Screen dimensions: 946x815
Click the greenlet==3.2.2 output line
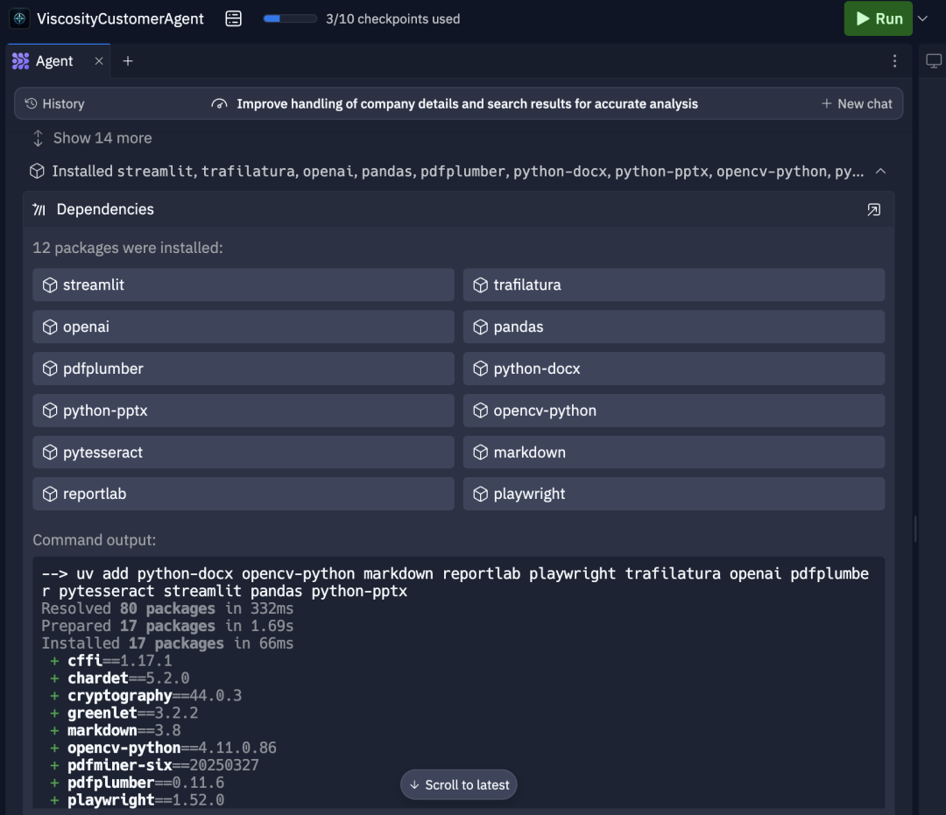[124, 713]
